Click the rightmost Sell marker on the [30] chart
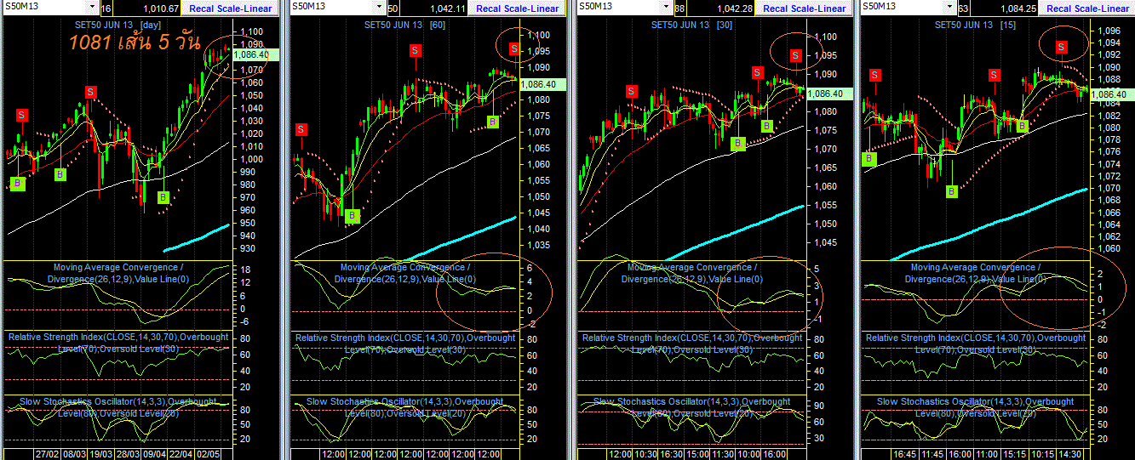Screen dimensions: 1135x460 coord(795,55)
